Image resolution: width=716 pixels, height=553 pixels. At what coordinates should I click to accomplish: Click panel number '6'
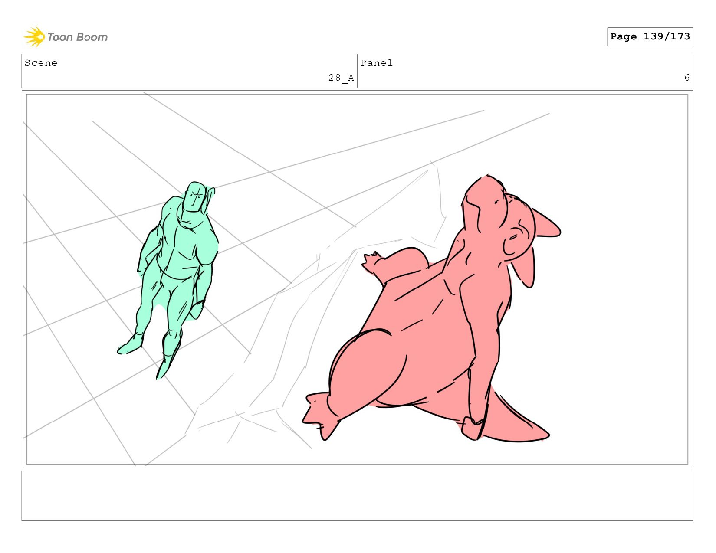pyautogui.click(x=687, y=78)
